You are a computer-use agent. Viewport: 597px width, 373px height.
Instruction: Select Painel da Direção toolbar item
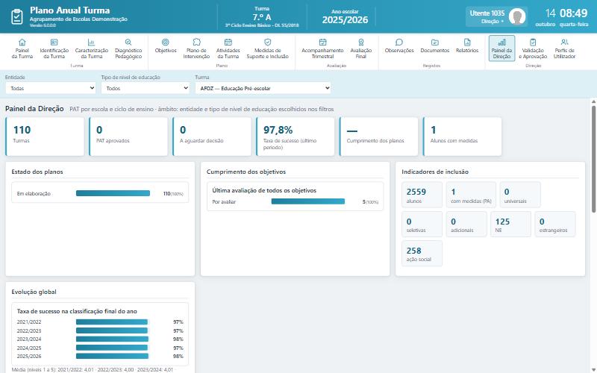[x=501, y=48]
